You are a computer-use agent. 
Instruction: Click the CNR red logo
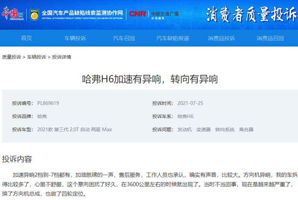(137, 14)
